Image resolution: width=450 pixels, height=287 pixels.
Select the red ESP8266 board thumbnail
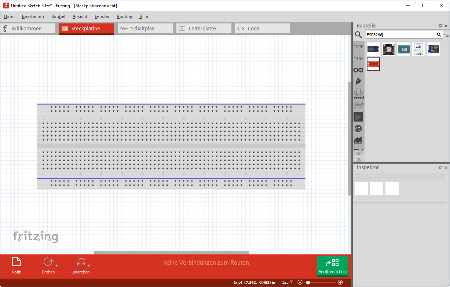(373, 64)
